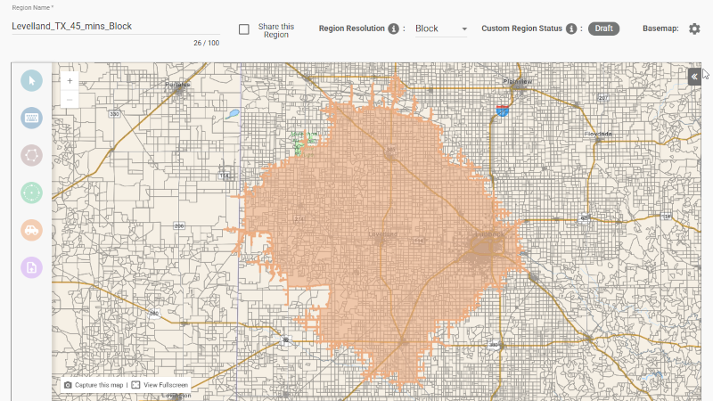Click Custom Region Status info icon

pyautogui.click(x=571, y=29)
